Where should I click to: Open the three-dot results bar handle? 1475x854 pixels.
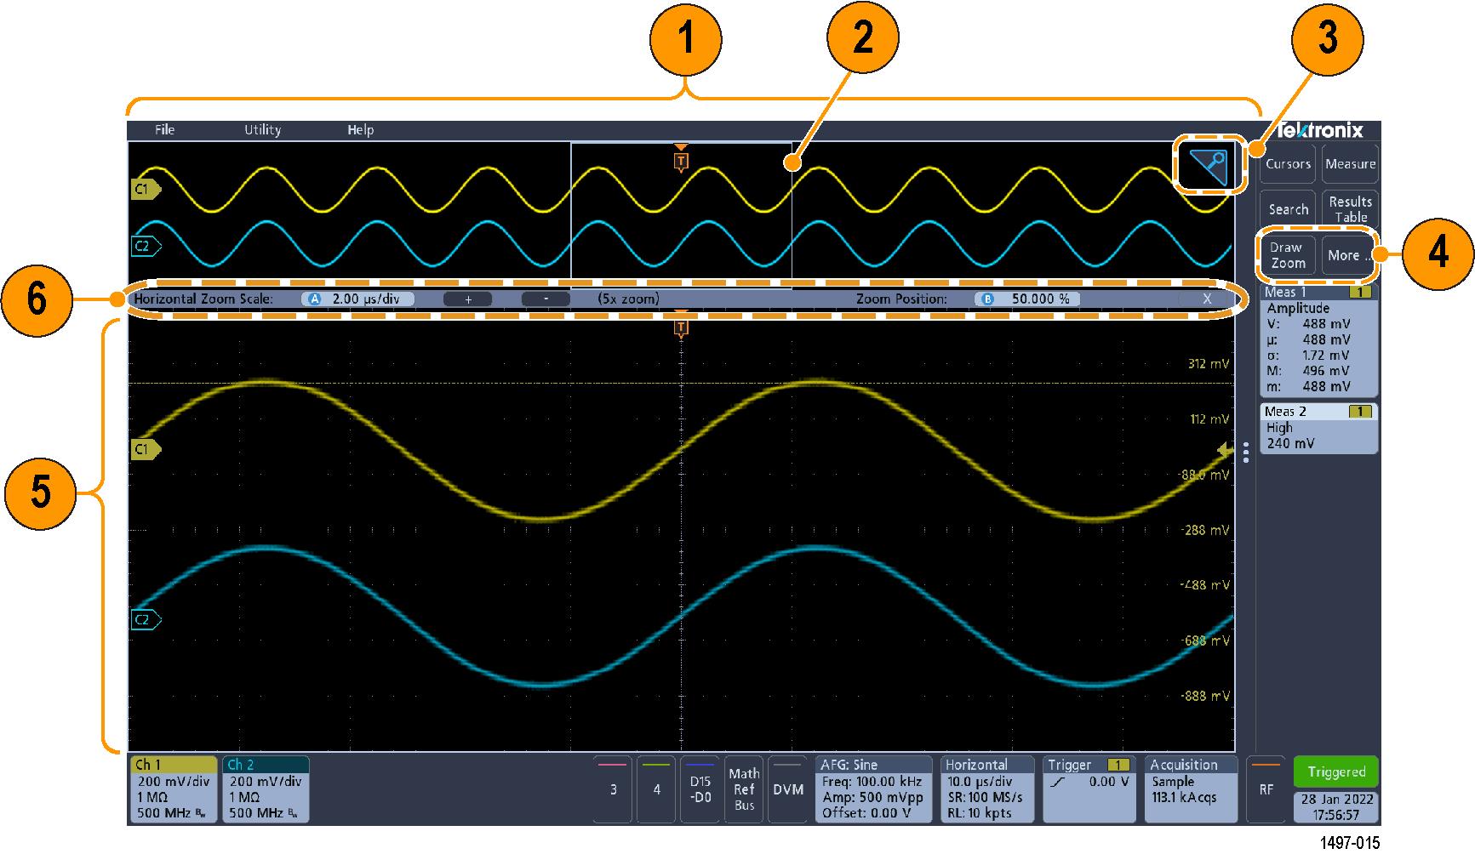point(1246,453)
